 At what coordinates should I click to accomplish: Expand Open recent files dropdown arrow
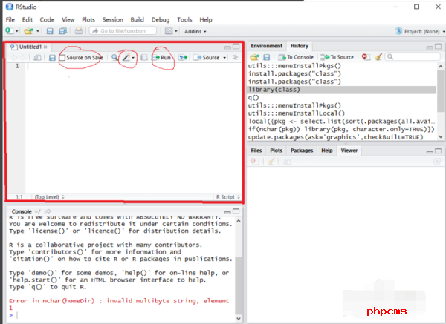[x=37, y=31]
